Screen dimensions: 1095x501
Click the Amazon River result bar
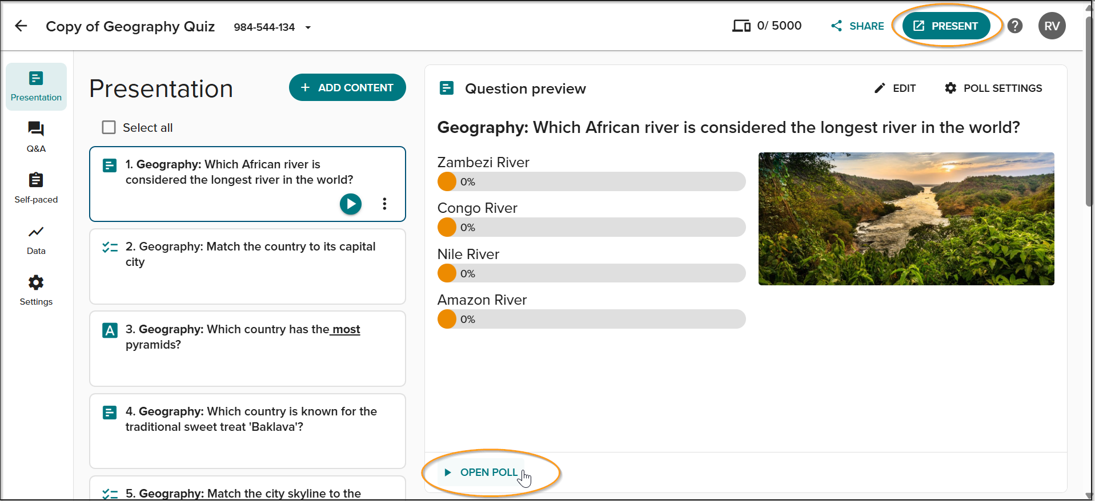[x=591, y=319]
